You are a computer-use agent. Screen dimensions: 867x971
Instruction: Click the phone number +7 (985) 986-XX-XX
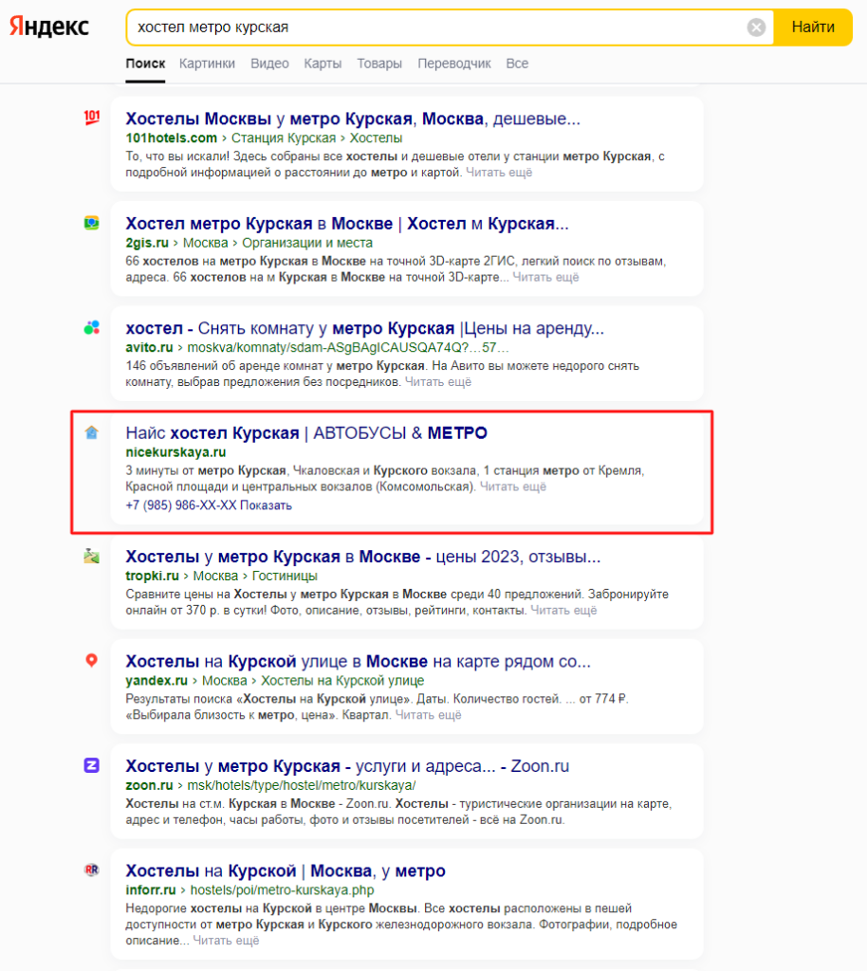[x=181, y=505]
